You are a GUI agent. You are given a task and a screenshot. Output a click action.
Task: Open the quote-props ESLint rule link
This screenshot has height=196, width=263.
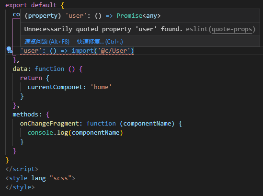pos(232,29)
